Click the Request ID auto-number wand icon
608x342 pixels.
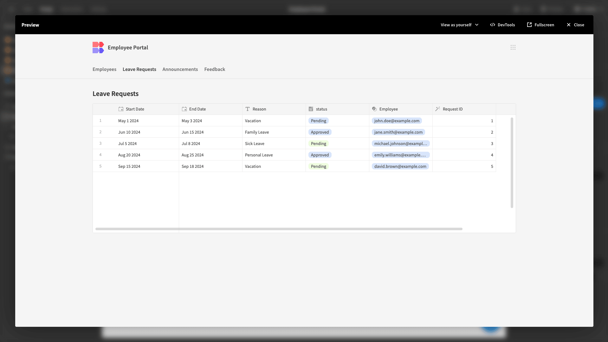tap(438, 109)
